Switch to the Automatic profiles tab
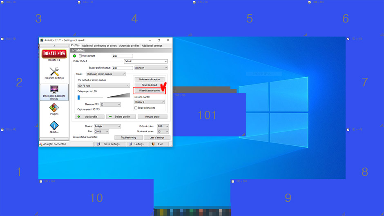This screenshot has width=384, height=216. [129, 46]
